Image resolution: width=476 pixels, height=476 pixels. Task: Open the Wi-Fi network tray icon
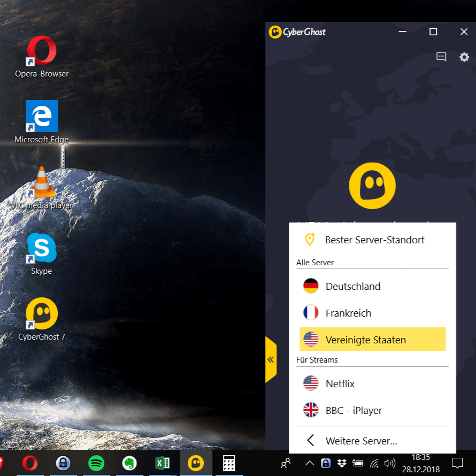[x=374, y=463]
